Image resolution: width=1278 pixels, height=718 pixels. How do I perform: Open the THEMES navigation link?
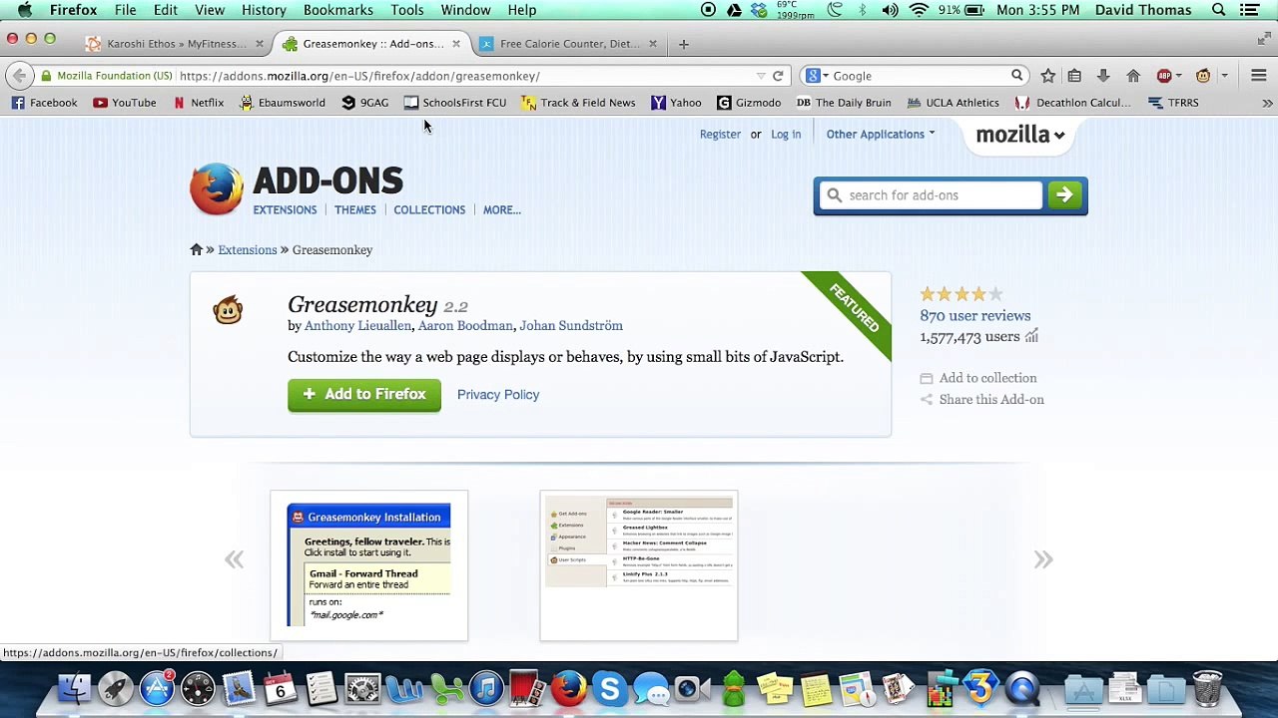(355, 209)
